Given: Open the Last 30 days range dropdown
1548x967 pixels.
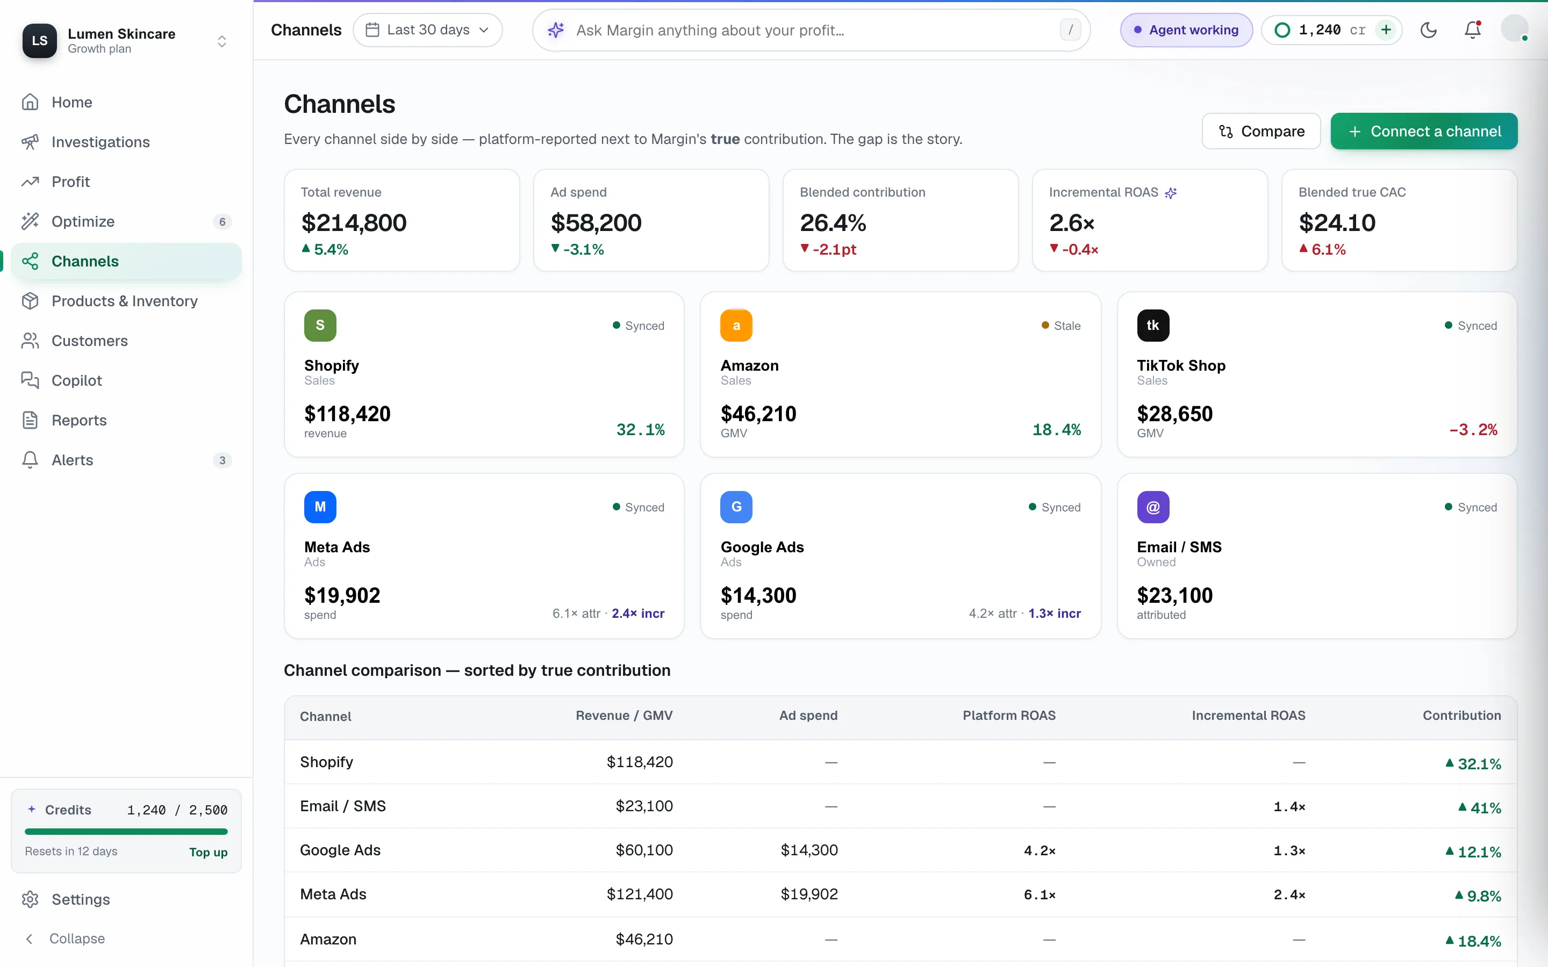Looking at the screenshot, I should (428, 30).
